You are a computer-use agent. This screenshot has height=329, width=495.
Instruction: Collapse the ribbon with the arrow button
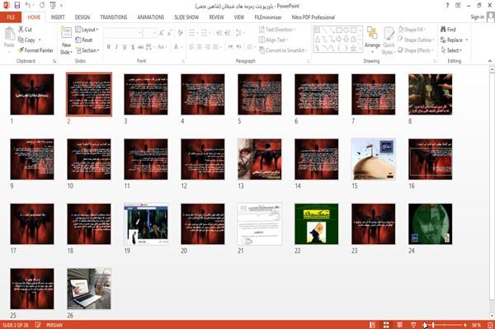pyautogui.click(x=489, y=61)
